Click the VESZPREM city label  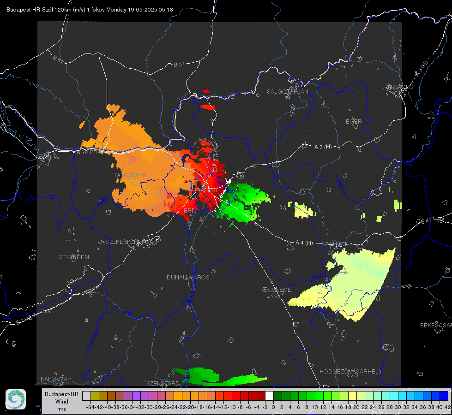[x=74, y=257]
